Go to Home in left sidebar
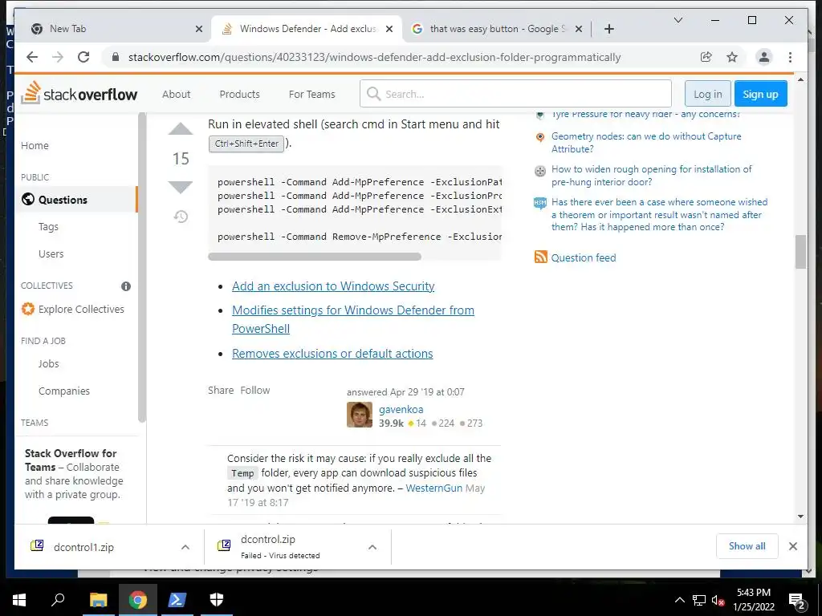Image resolution: width=822 pixels, height=616 pixels. pyautogui.click(x=35, y=146)
